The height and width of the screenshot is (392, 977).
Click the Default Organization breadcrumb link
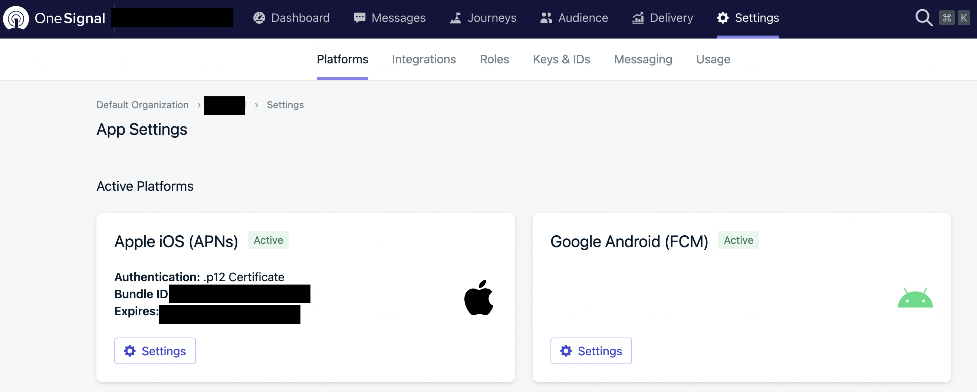click(x=142, y=105)
